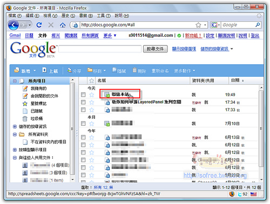Click the flag icon in status bar
This screenshot has height=204, width=270.
pos(253,194)
